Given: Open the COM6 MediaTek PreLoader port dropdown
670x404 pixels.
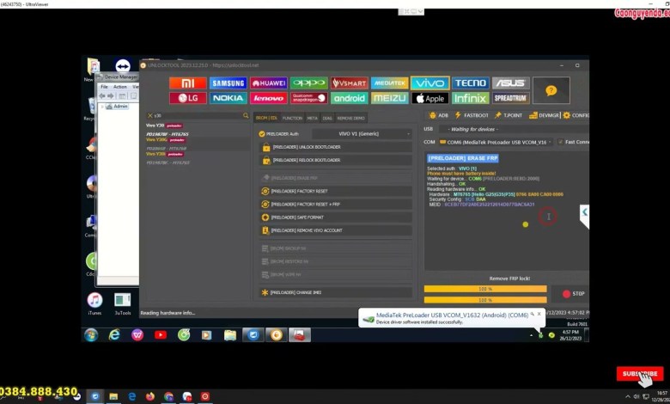Looking at the screenshot, I should pos(496,142).
